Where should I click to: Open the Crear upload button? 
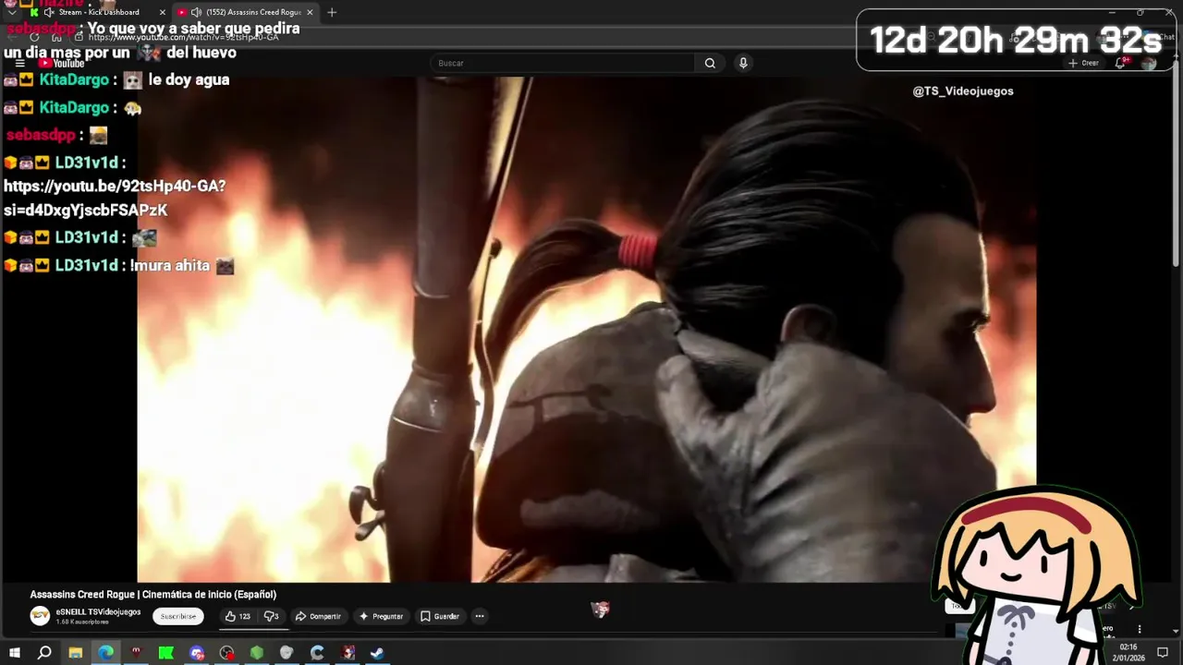click(1083, 63)
